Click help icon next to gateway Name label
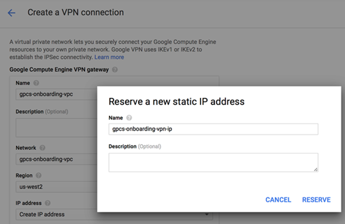 coord(37,83)
